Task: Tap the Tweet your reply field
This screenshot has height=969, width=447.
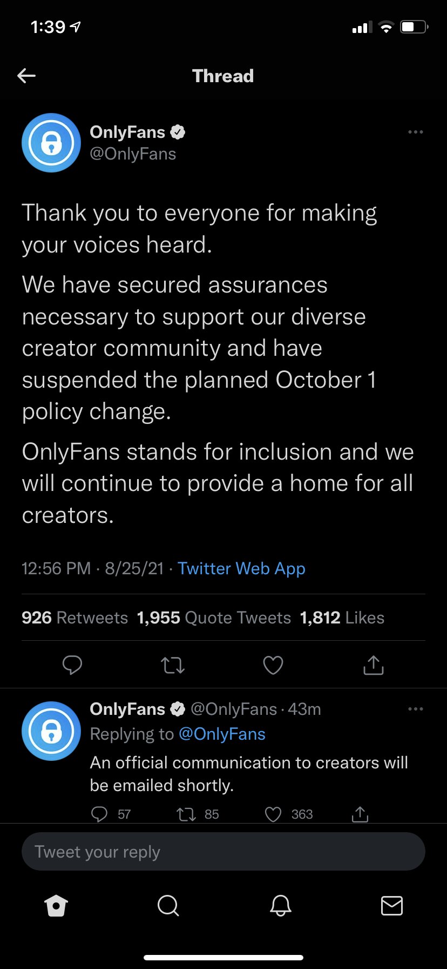Action: [223, 852]
